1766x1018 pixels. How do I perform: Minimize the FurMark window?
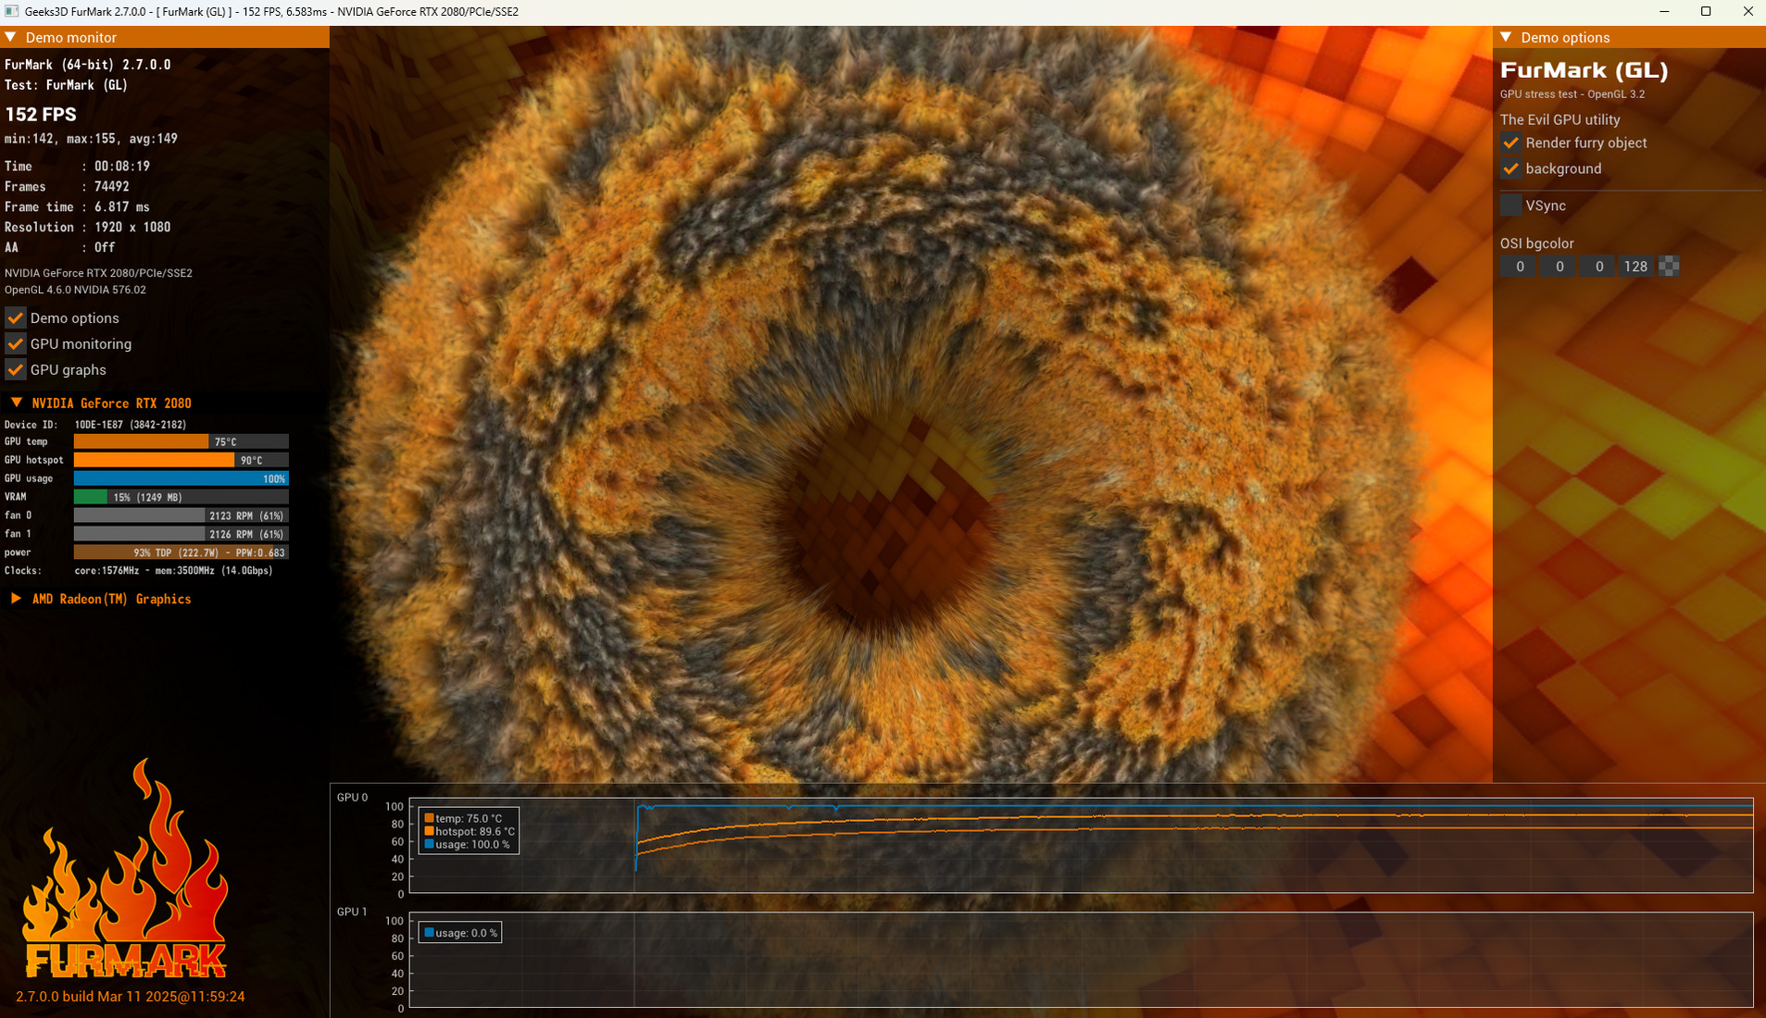[1664, 11]
